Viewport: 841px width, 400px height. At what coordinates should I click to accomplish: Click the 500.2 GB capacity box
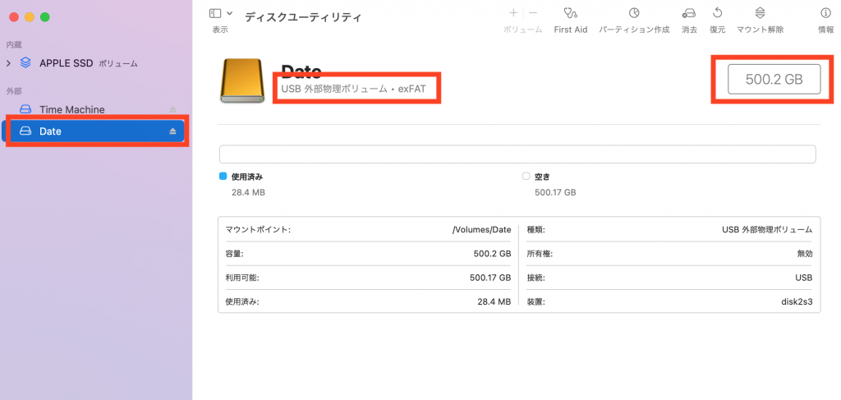pyautogui.click(x=774, y=80)
